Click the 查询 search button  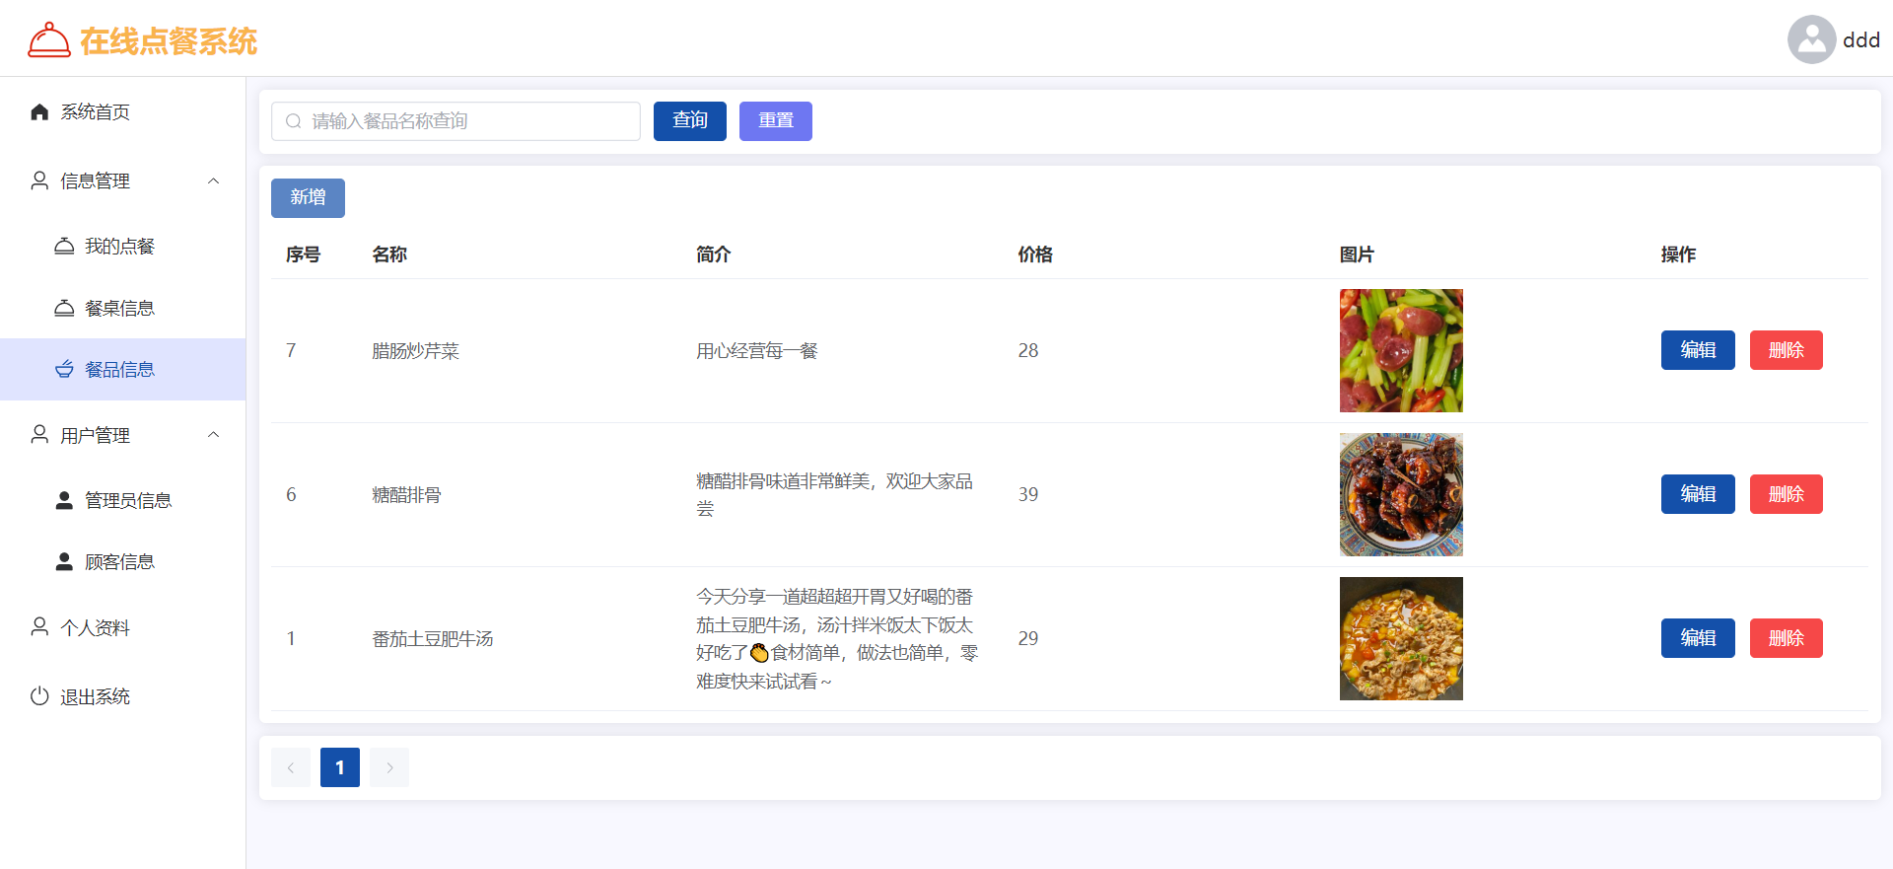(689, 121)
